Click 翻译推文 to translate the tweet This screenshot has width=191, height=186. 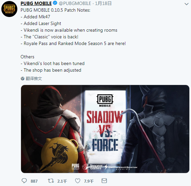pyautogui.click(x=34, y=79)
